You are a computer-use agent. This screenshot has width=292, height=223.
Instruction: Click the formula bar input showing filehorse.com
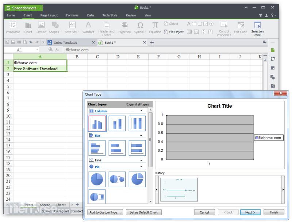(x=165, y=50)
